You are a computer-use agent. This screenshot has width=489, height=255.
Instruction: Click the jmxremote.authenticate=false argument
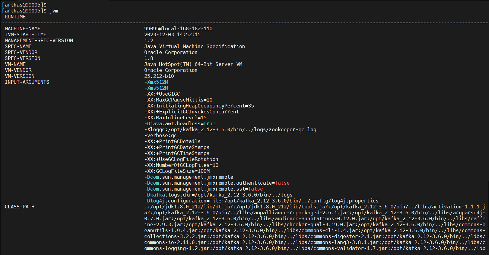[x=217, y=183]
